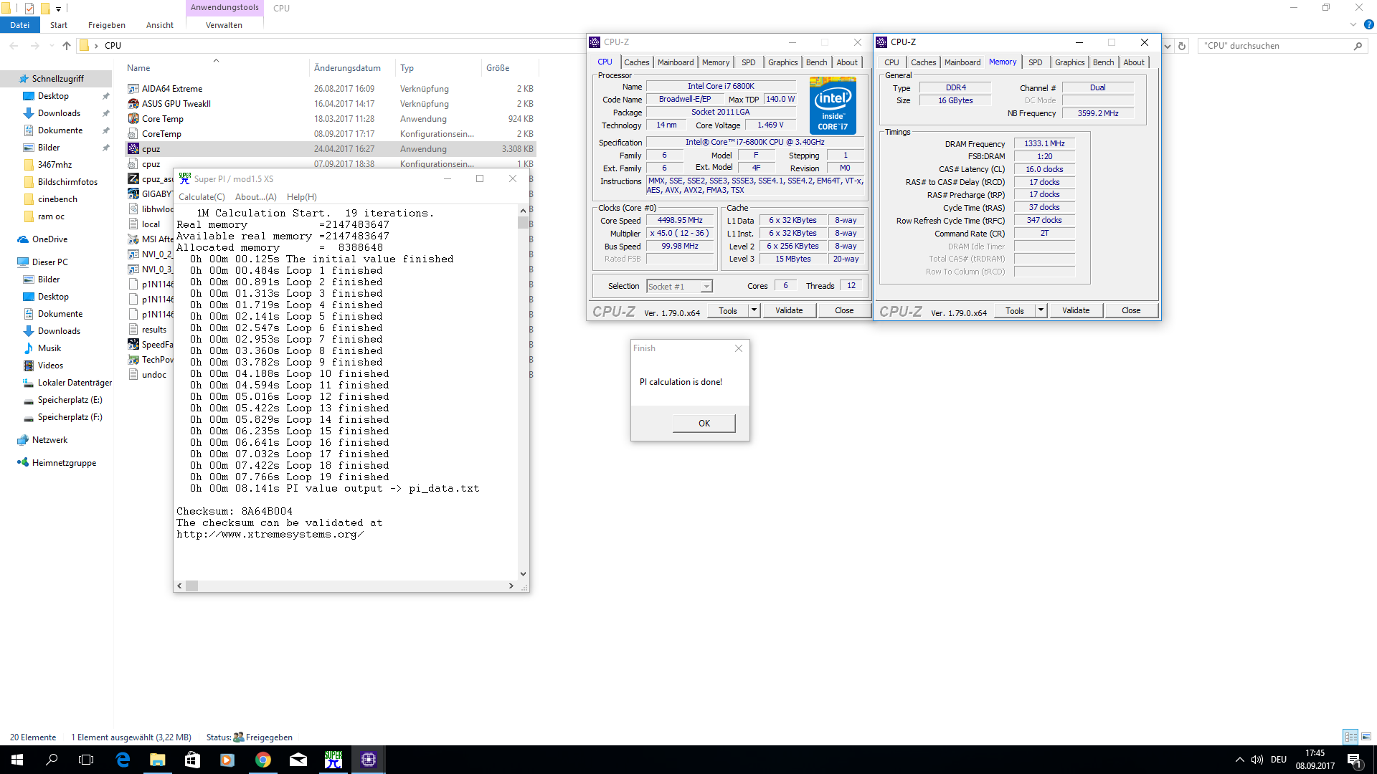Click the "CPU" durchsuchen search field
This screenshot has width=1377, height=774.
(x=1282, y=46)
